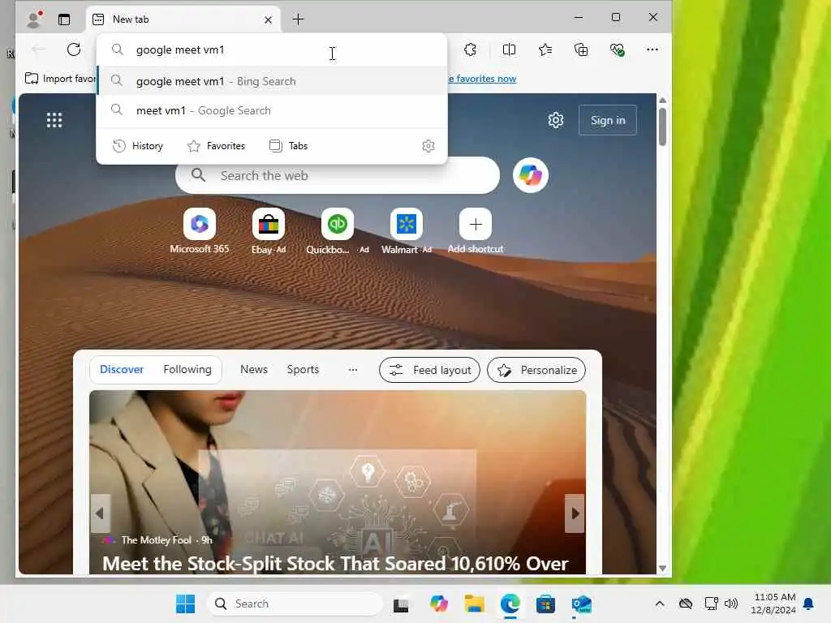
Task: Open Microsoft Store from taskbar
Action: coord(545,604)
